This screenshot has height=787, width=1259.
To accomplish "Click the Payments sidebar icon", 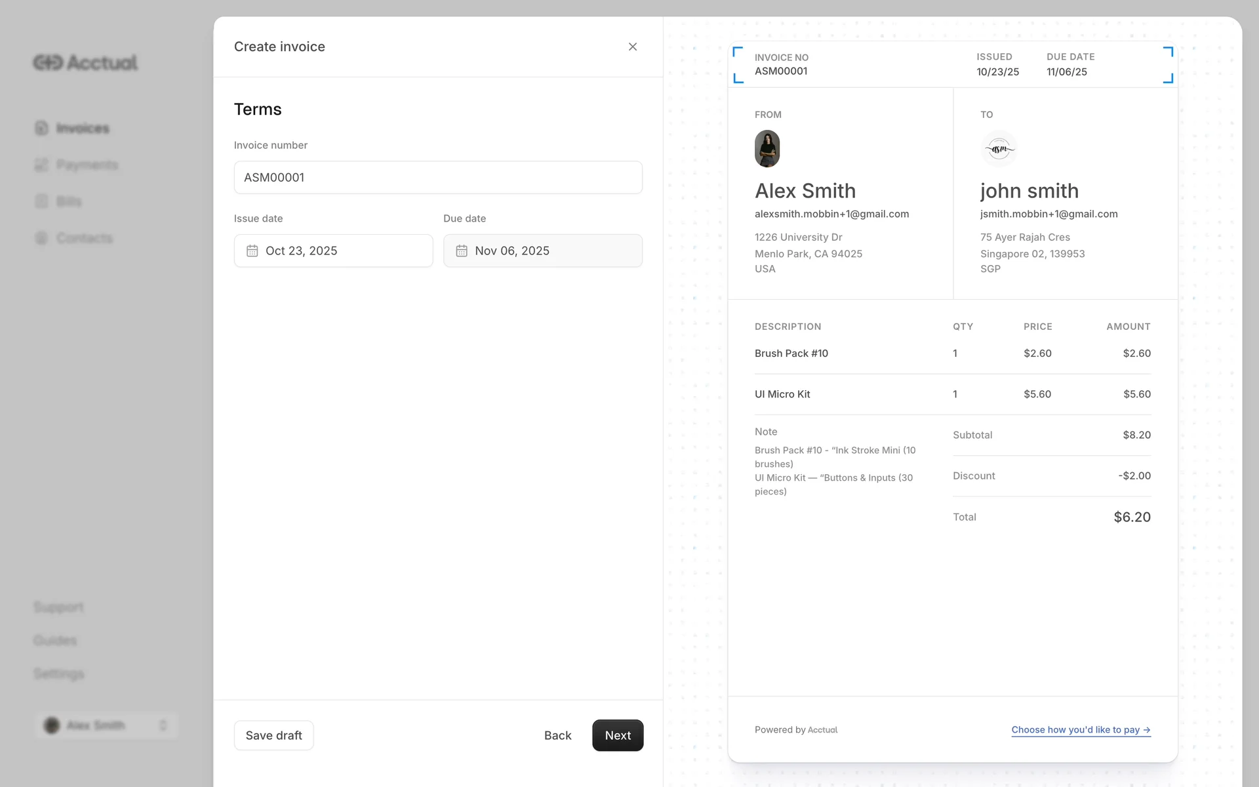I will click(x=41, y=165).
